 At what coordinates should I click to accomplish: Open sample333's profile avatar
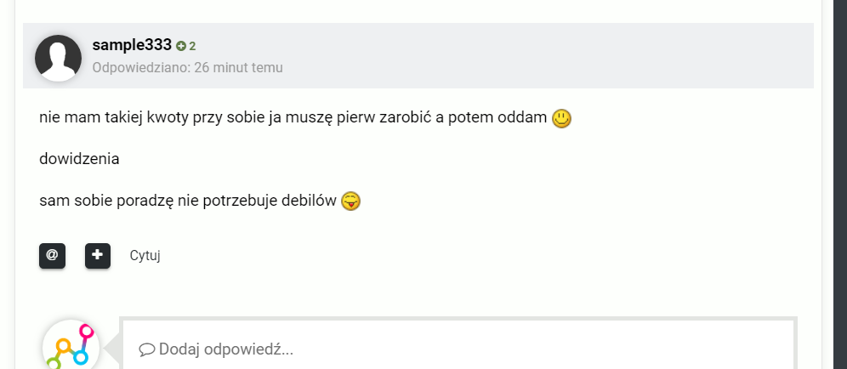tap(59, 58)
